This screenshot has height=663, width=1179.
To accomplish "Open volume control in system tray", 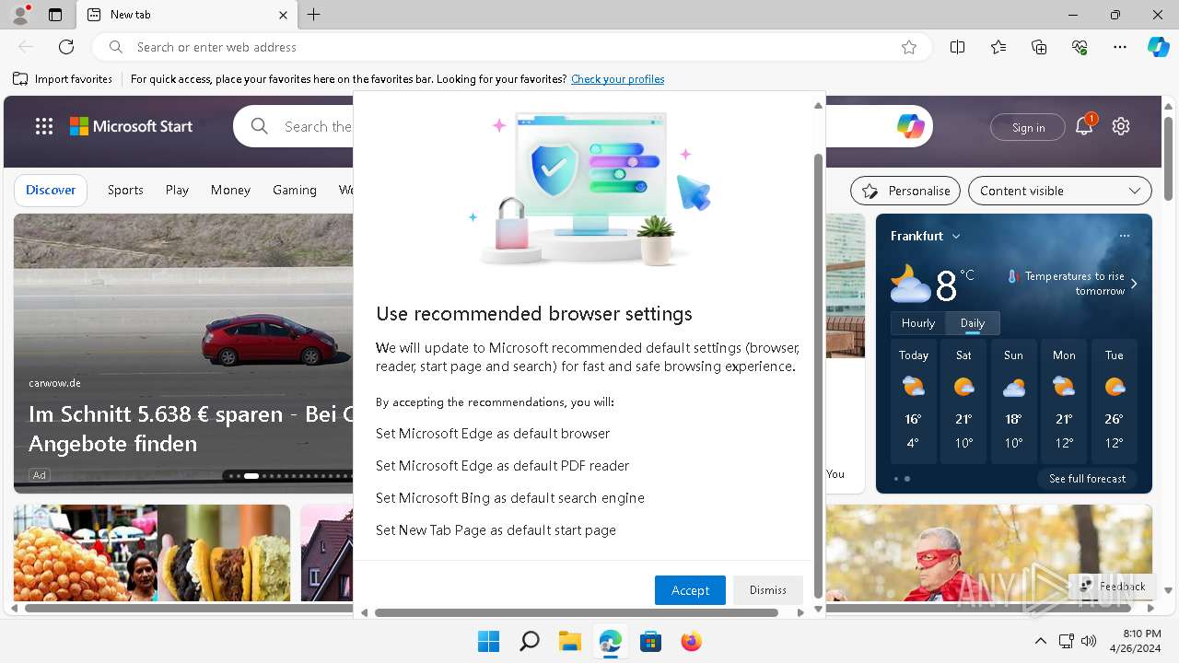I will (1089, 641).
